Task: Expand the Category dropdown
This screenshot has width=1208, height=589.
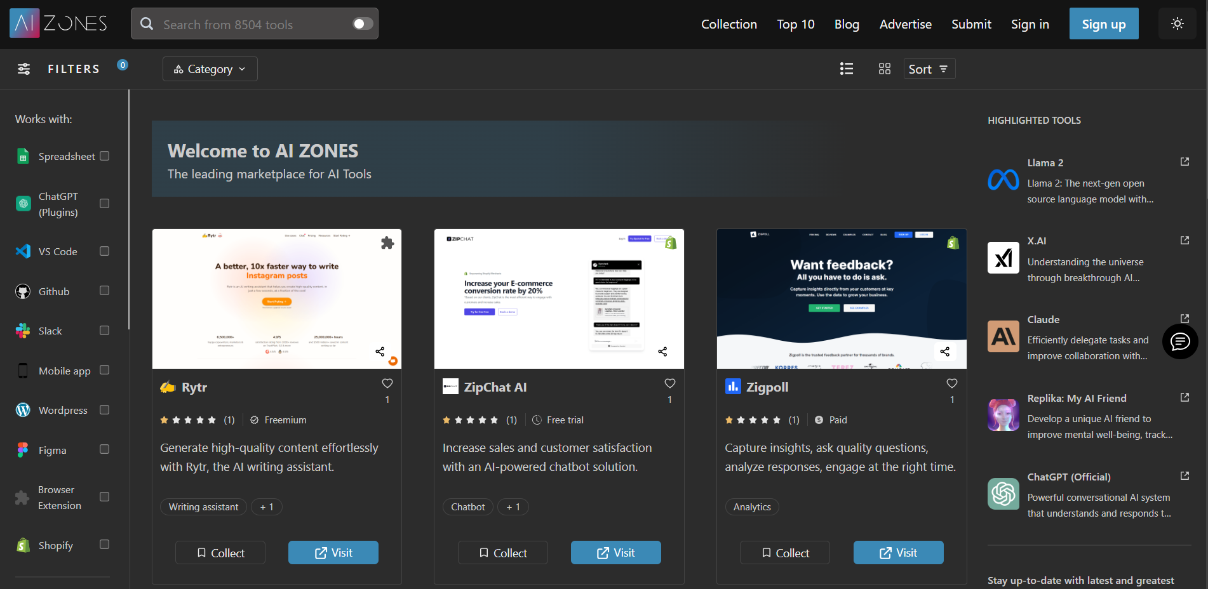Action: click(x=210, y=69)
